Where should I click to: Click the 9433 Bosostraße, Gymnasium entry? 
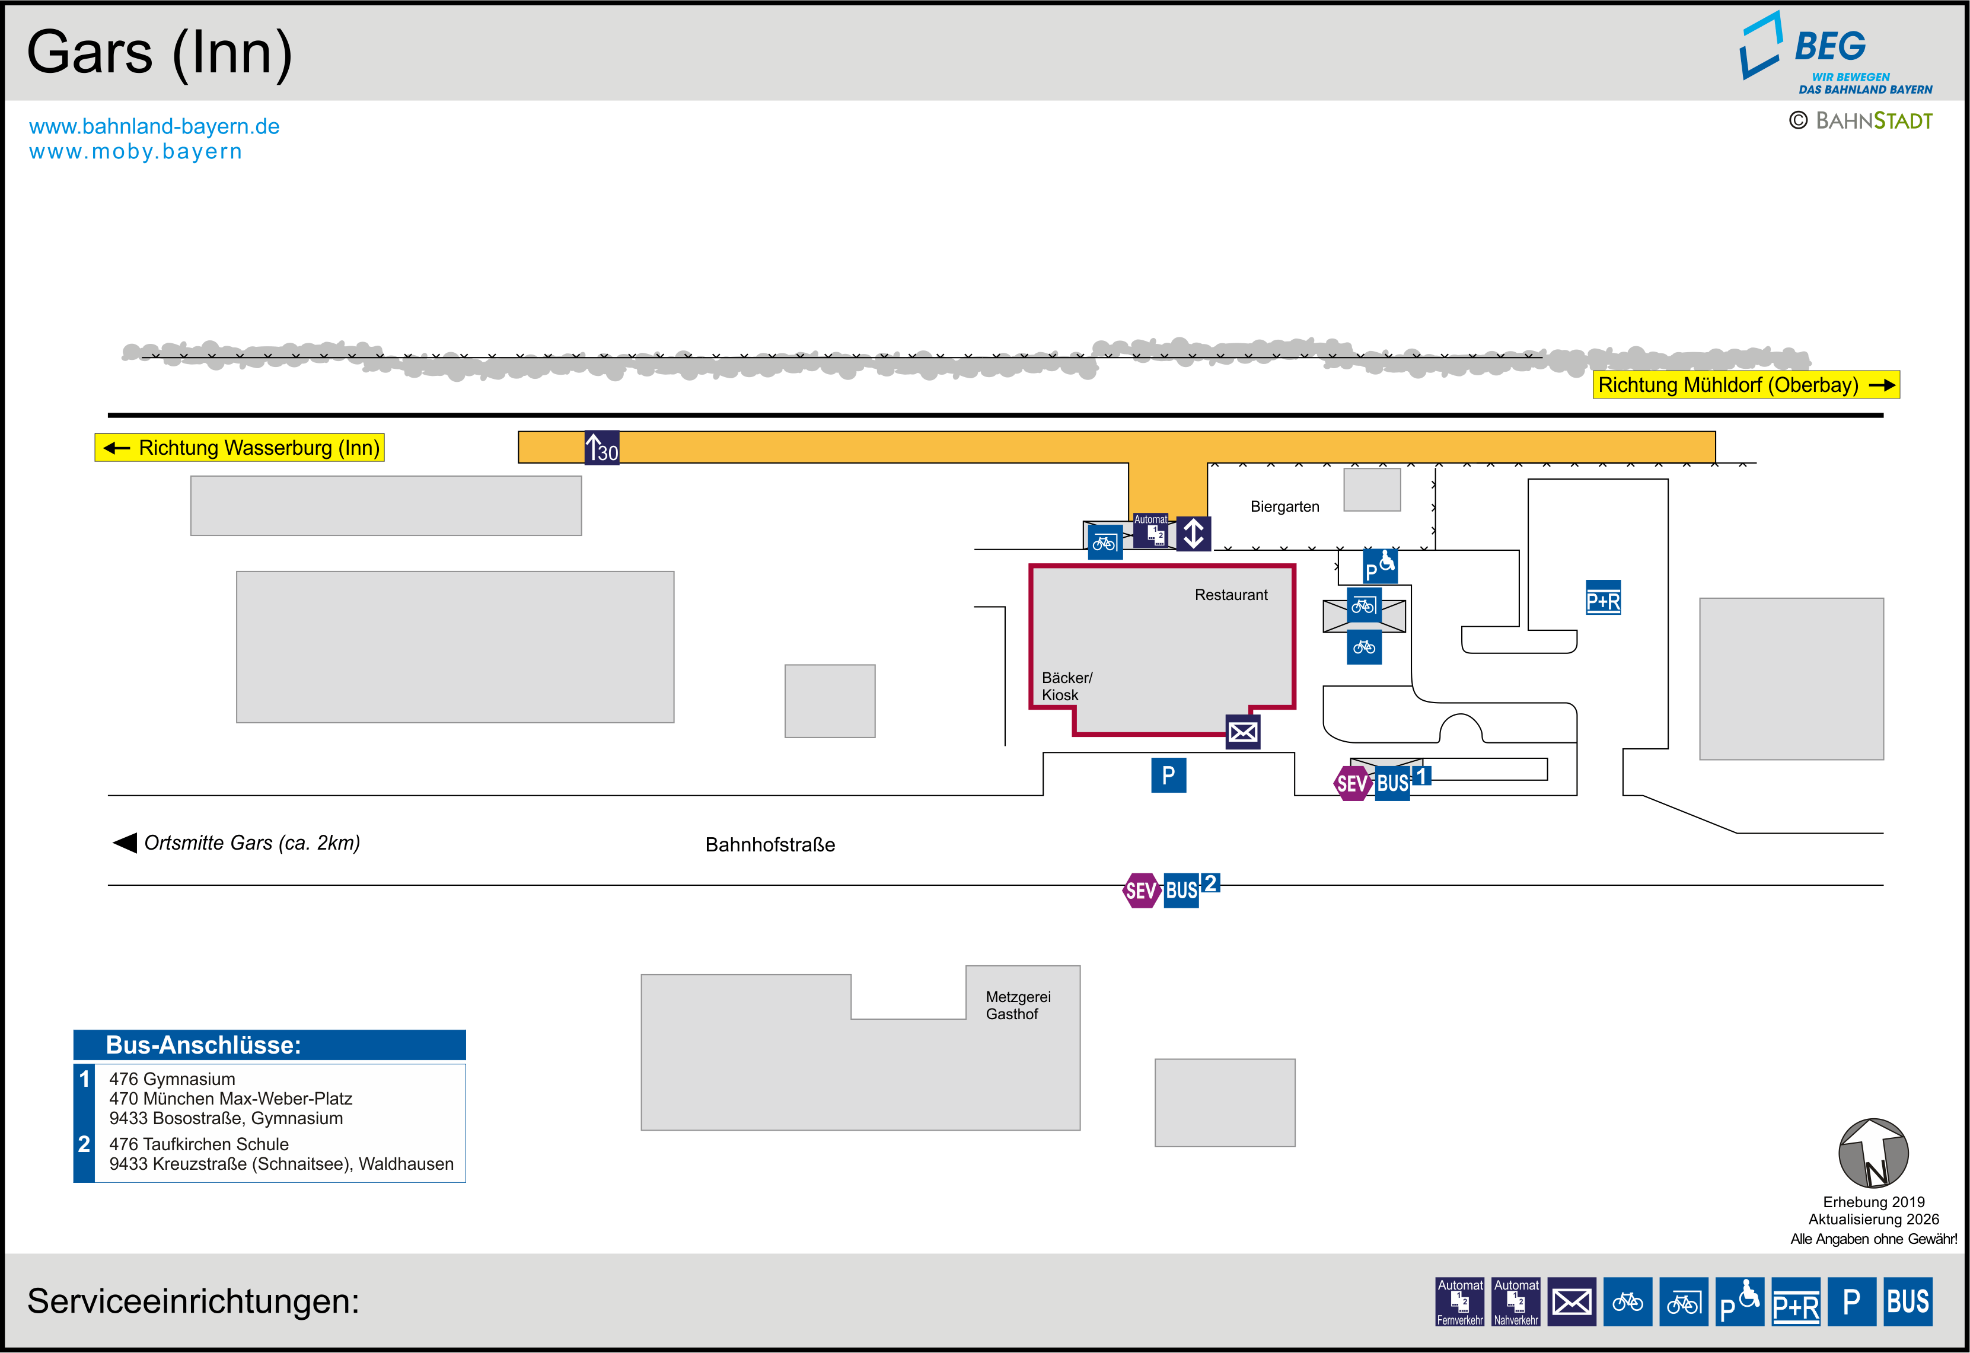227,1118
